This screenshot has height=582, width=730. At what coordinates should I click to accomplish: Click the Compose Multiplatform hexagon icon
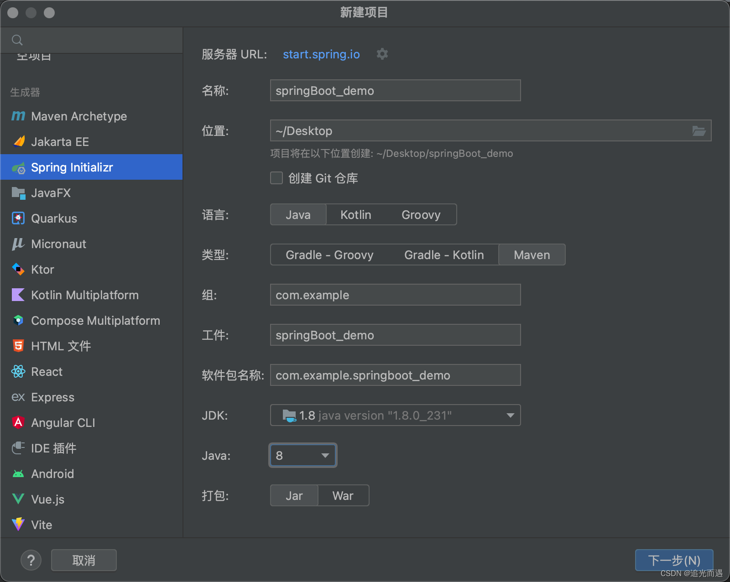coord(18,321)
